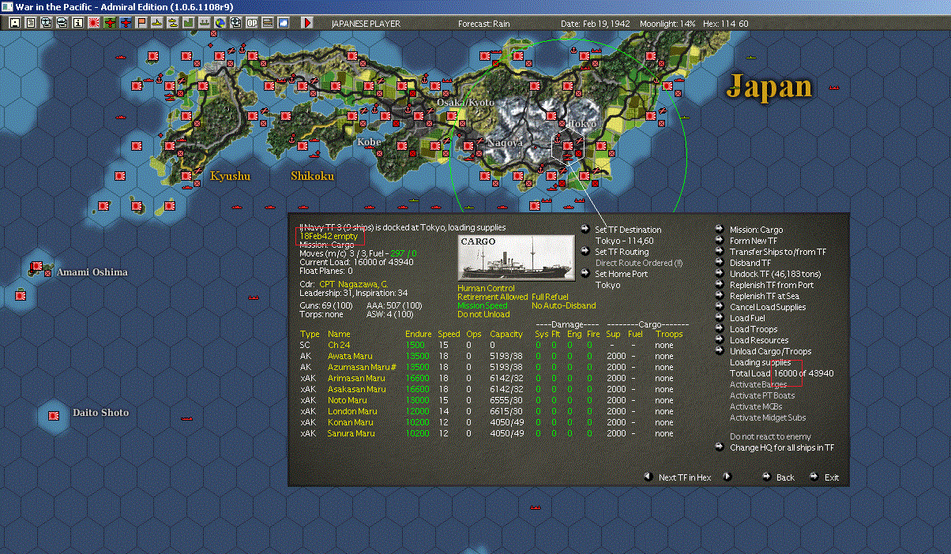Click the crosshair target toolbar icon
Image resolution: width=951 pixels, height=554 pixels.
click(x=235, y=23)
